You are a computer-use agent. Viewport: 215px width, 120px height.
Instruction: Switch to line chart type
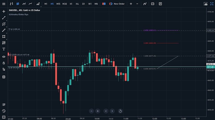click(30, 4)
